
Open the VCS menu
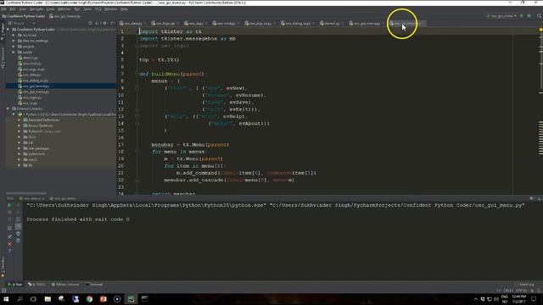click(x=98, y=9)
